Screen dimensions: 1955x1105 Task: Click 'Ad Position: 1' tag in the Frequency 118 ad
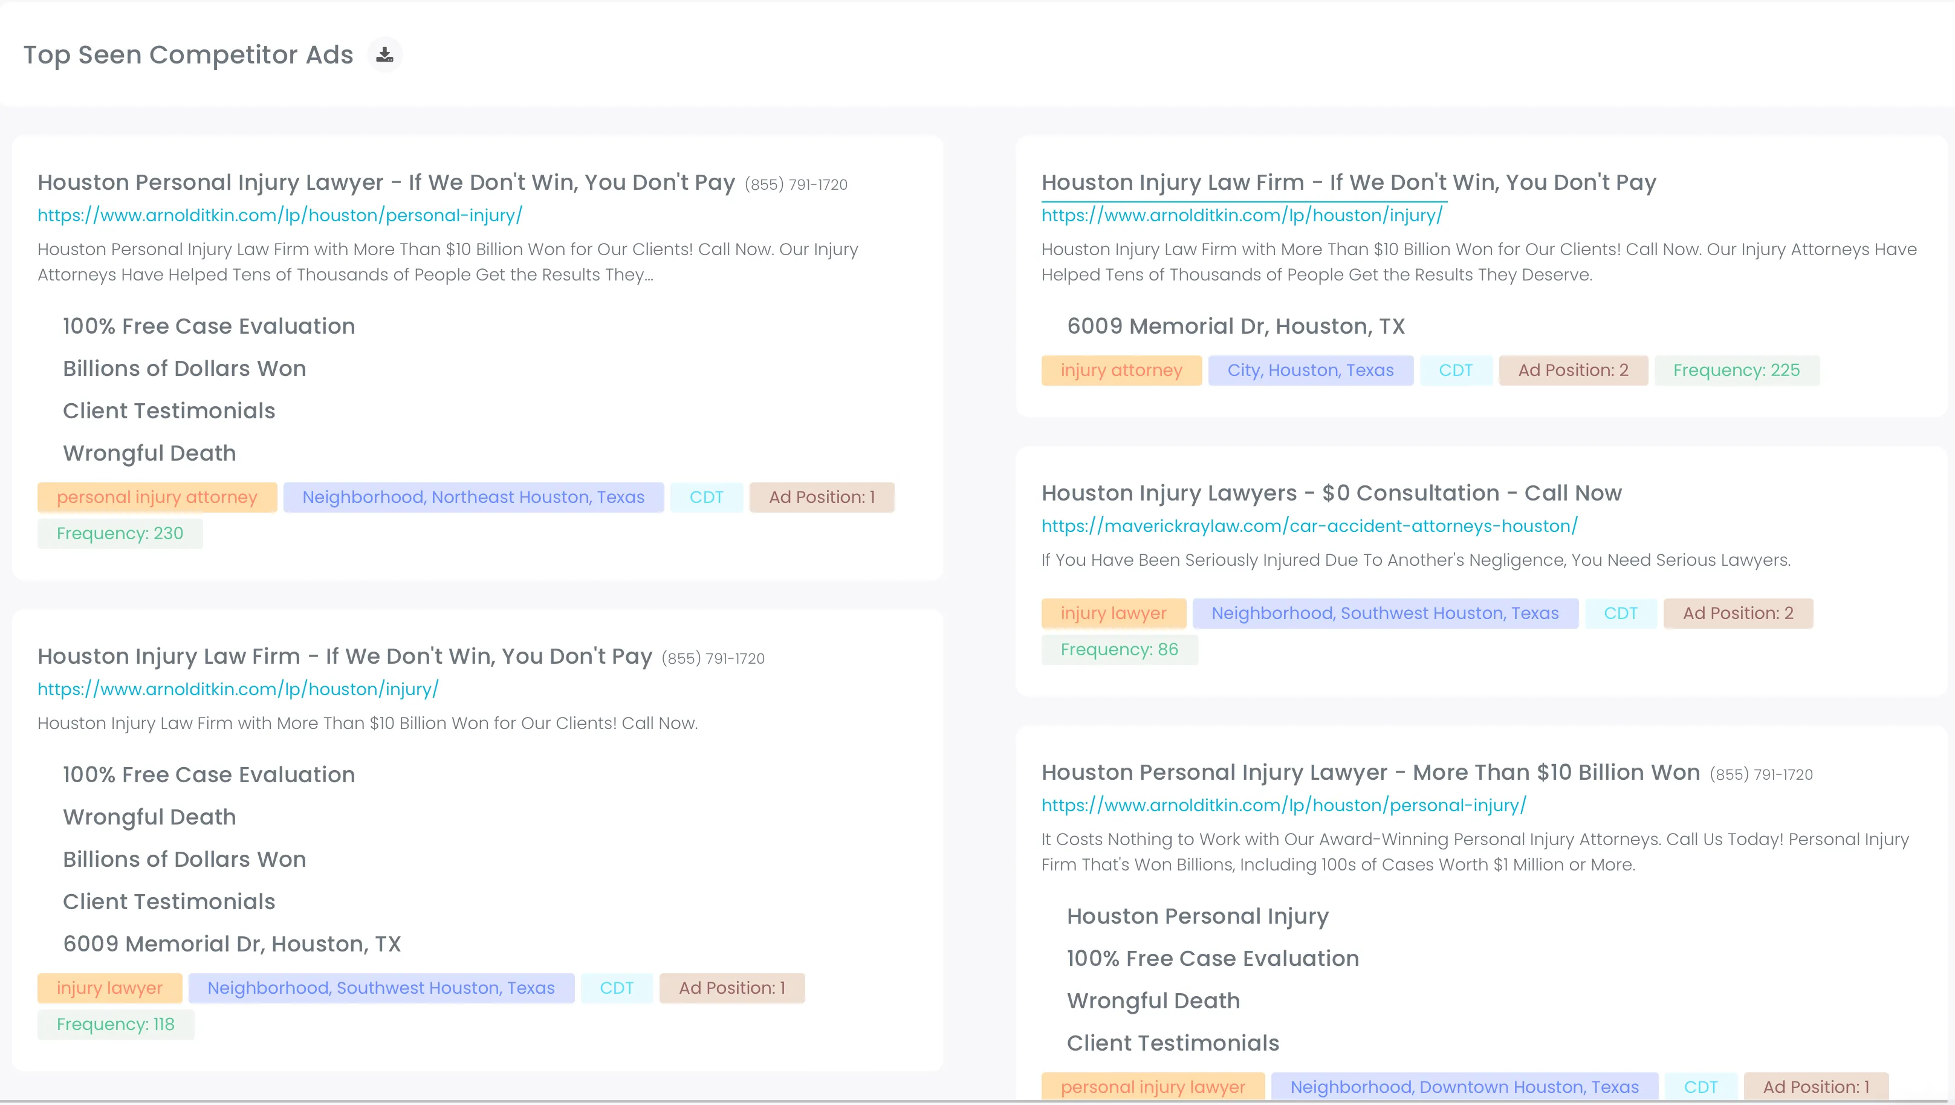[731, 988]
